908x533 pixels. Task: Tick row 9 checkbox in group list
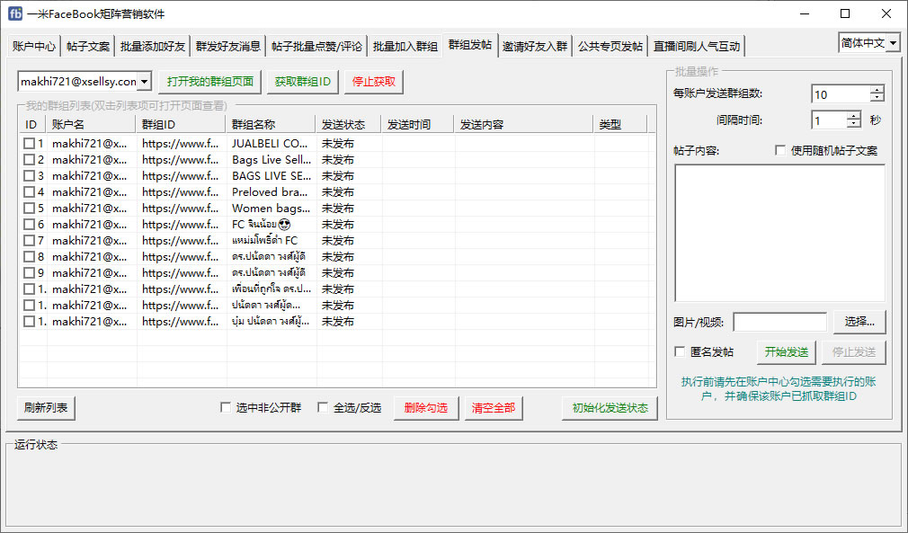pos(29,273)
